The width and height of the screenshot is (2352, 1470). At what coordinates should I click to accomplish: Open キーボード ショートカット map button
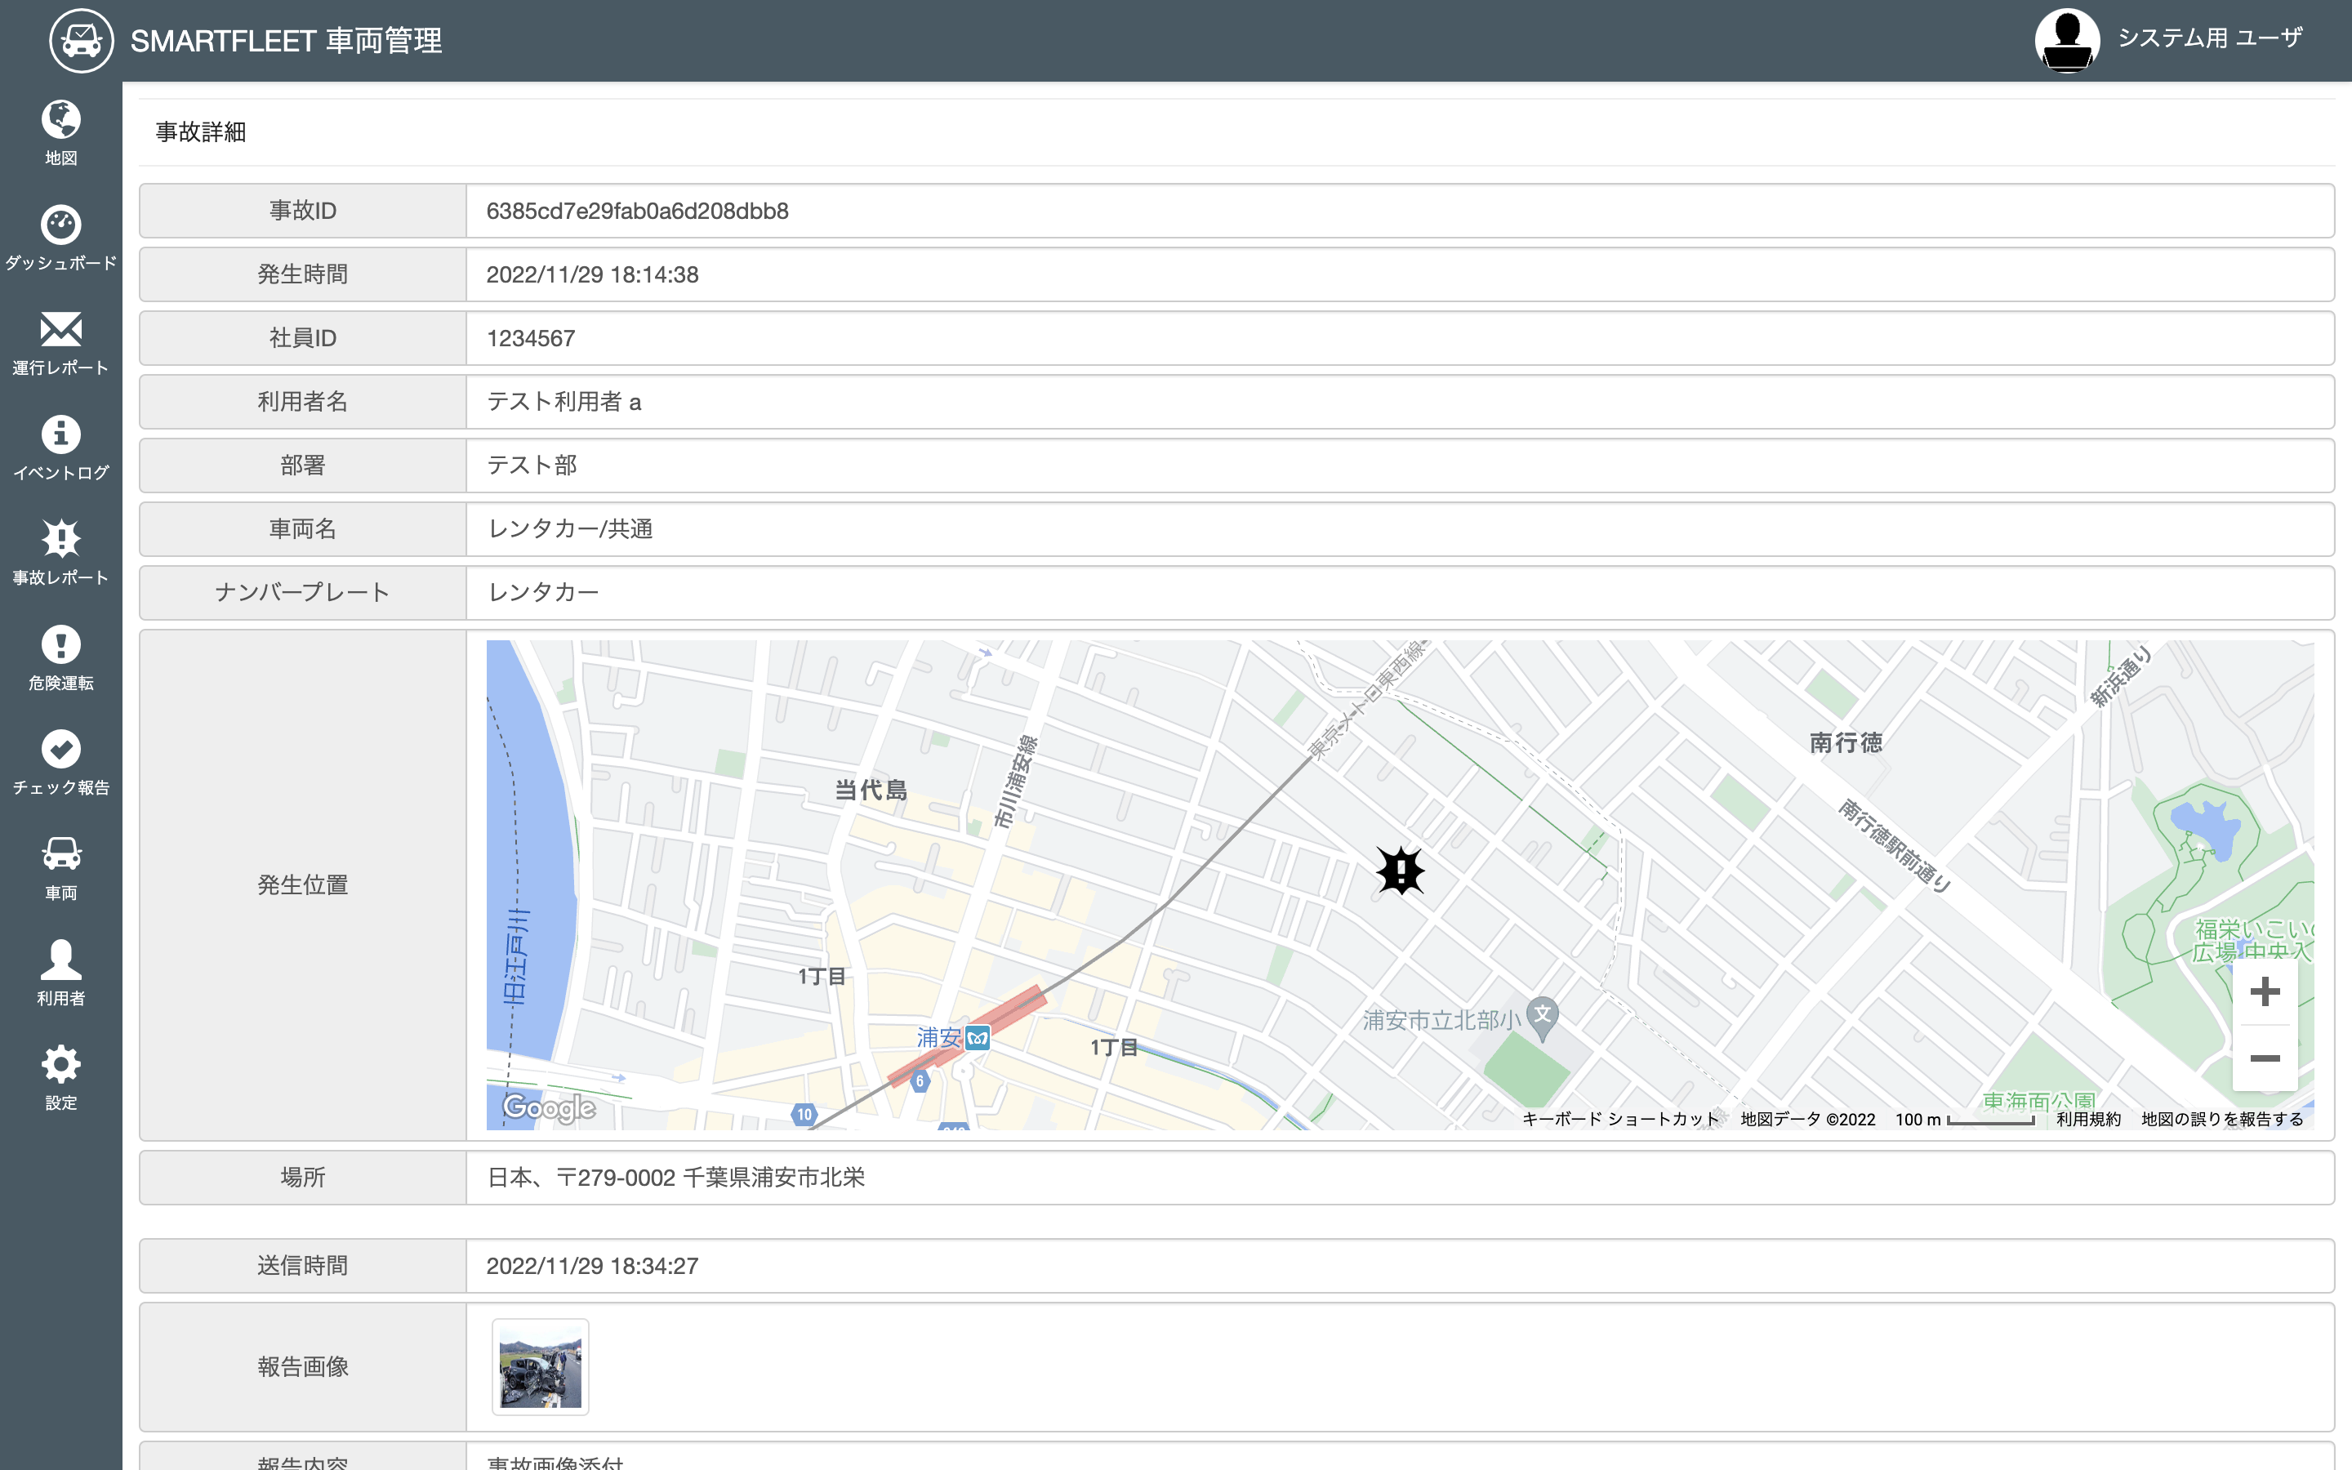pyautogui.click(x=1620, y=1119)
